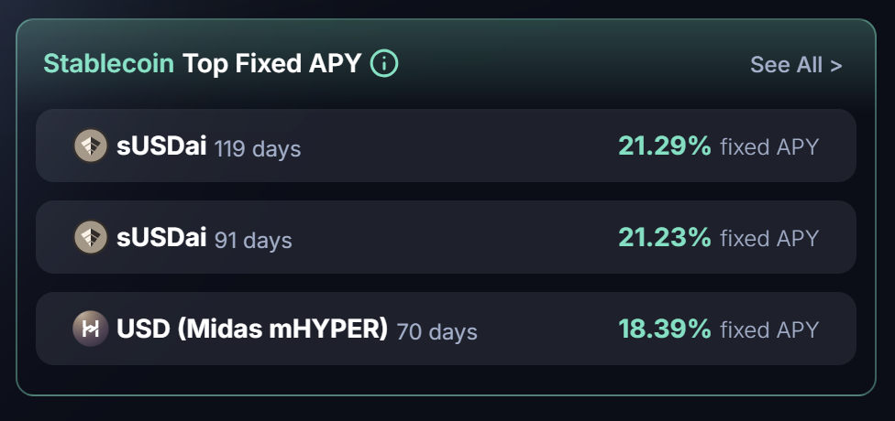
Task: Click the 91 days maturity label
Action: (x=253, y=240)
